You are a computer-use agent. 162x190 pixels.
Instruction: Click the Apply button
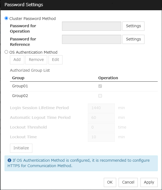149,182
